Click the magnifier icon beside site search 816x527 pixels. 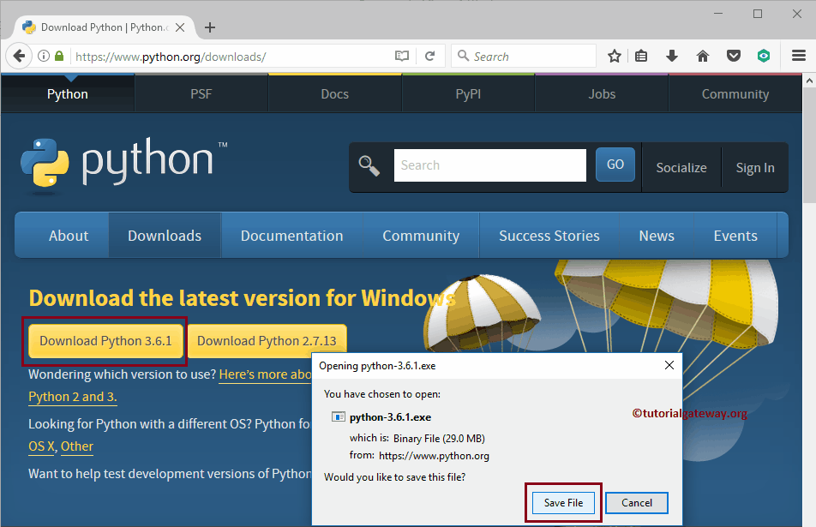[369, 165]
